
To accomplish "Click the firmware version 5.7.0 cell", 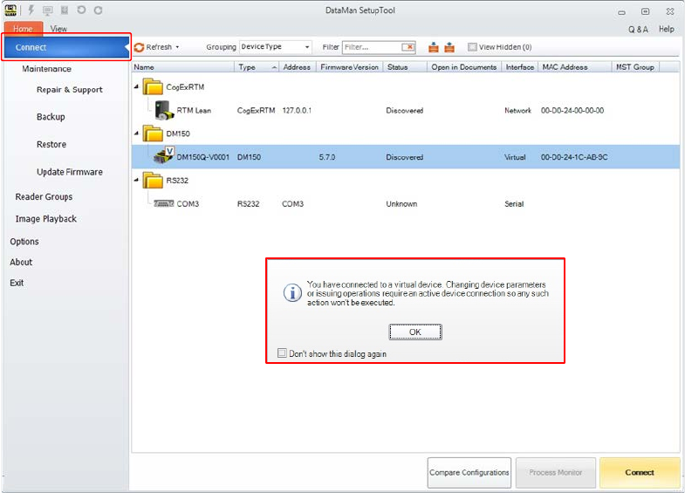I will (x=327, y=157).
